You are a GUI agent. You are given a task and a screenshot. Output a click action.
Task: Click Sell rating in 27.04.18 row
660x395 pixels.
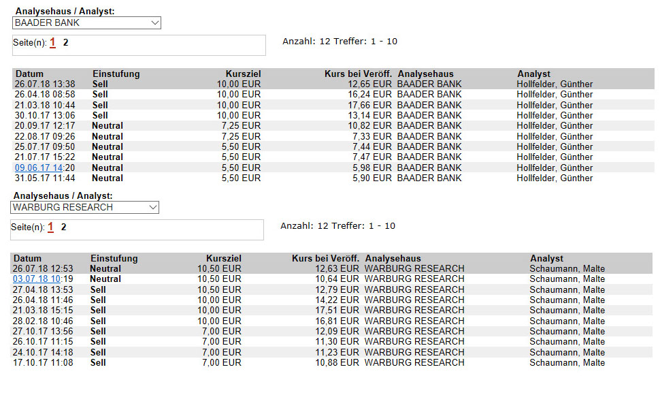coord(98,289)
